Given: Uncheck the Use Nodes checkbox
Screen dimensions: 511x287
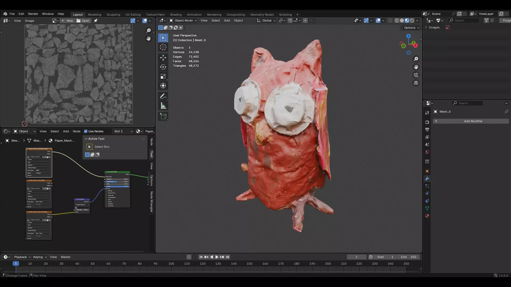Looking at the screenshot, I should point(86,131).
